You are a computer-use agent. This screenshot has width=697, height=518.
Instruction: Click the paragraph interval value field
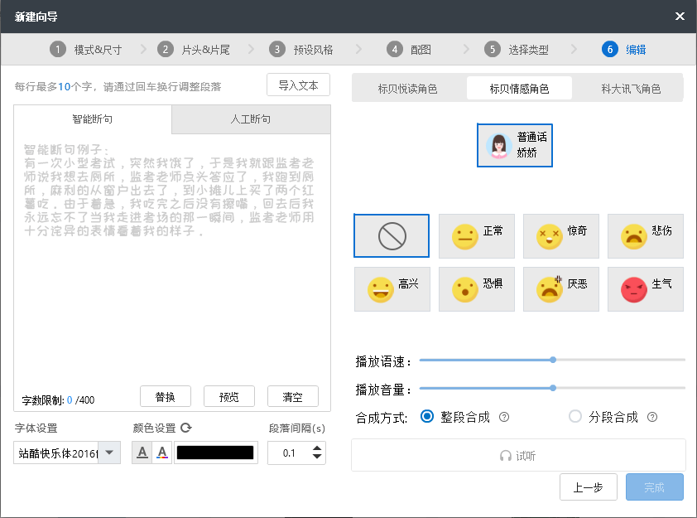pyautogui.click(x=289, y=453)
